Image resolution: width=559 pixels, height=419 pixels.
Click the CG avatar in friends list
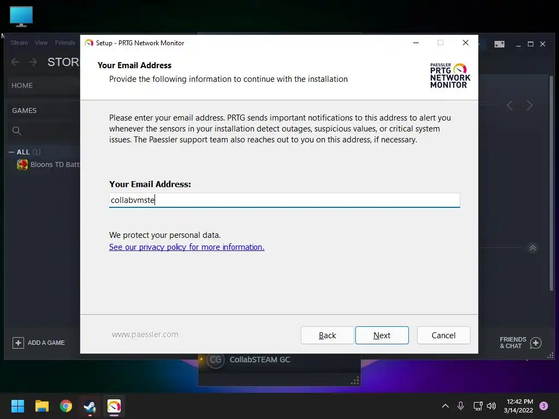coord(216,360)
